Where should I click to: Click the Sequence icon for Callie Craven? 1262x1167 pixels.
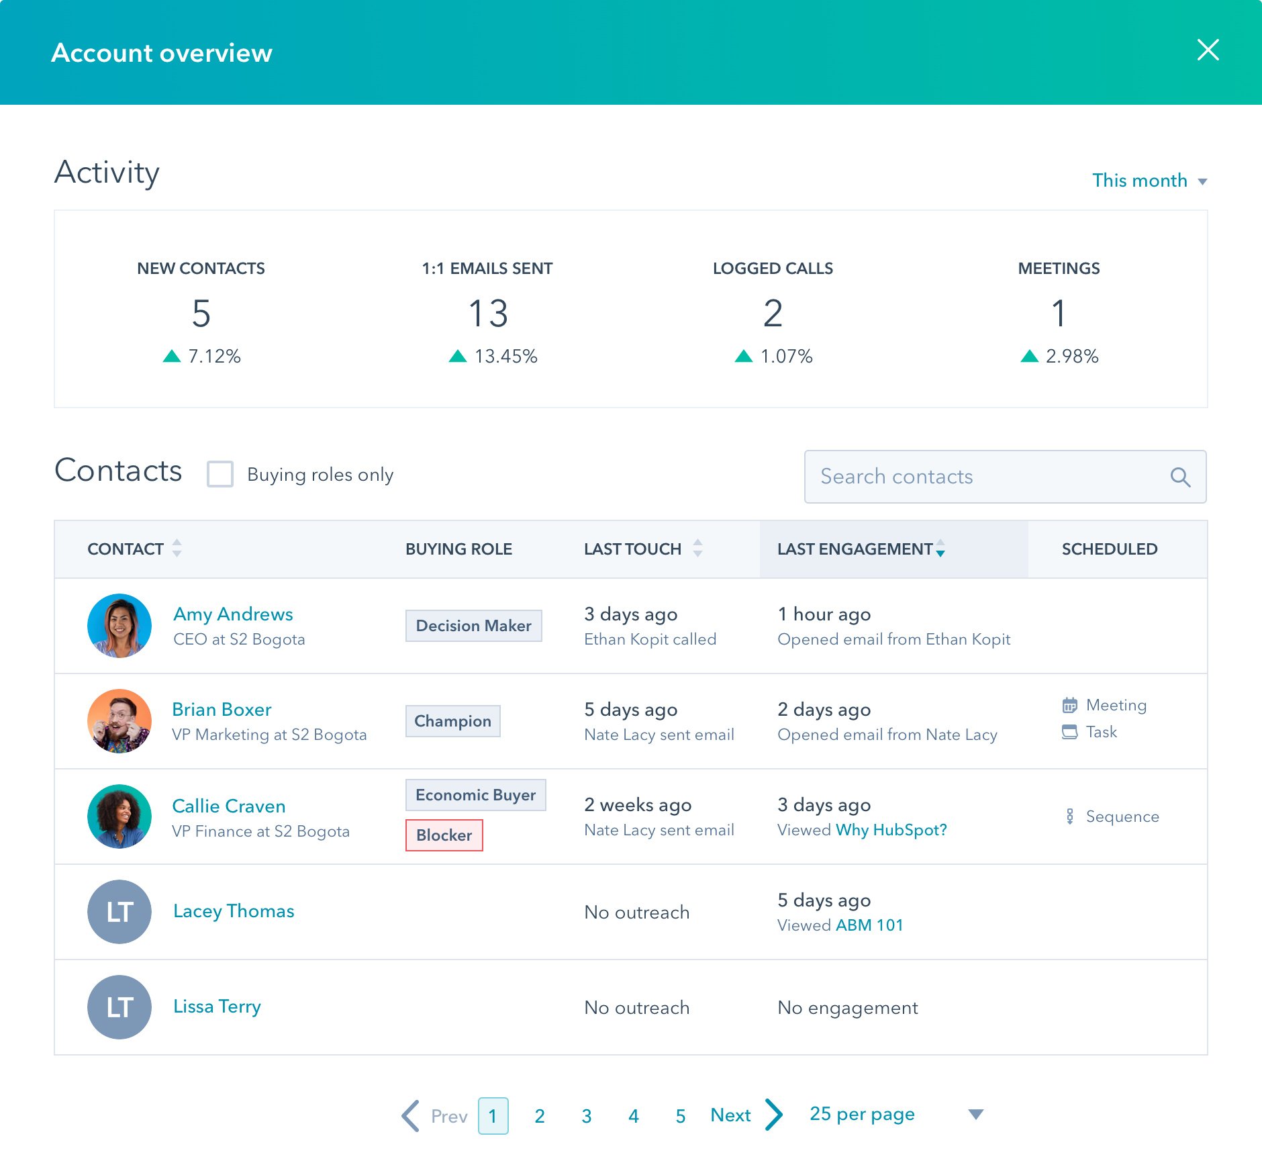click(x=1069, y=816)
